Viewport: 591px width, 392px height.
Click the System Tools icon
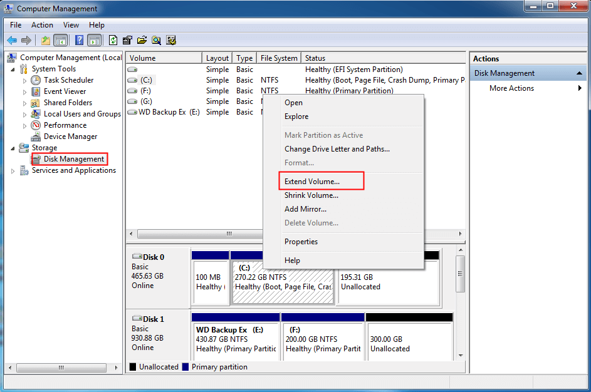click(x=24, y=68)
